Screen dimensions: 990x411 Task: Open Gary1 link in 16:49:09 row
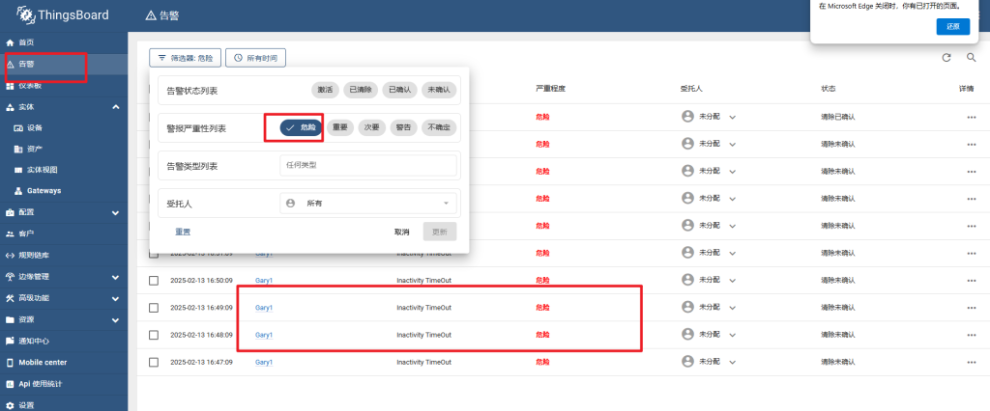pyautogui.click(x=264, y=308)
